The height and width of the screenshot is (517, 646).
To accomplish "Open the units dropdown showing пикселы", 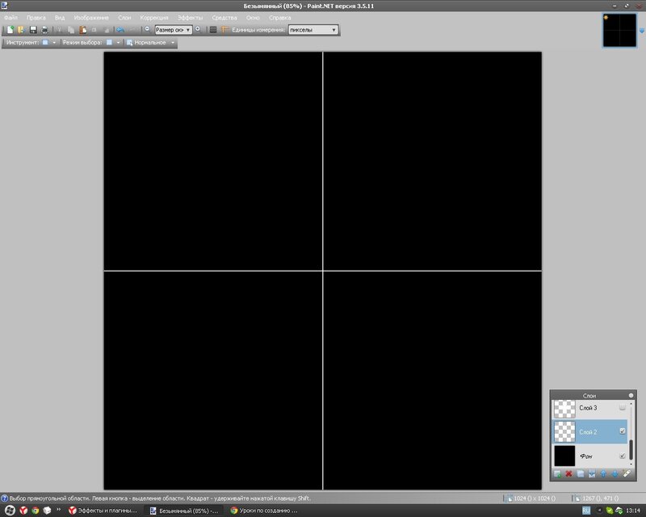I will 313,30.
